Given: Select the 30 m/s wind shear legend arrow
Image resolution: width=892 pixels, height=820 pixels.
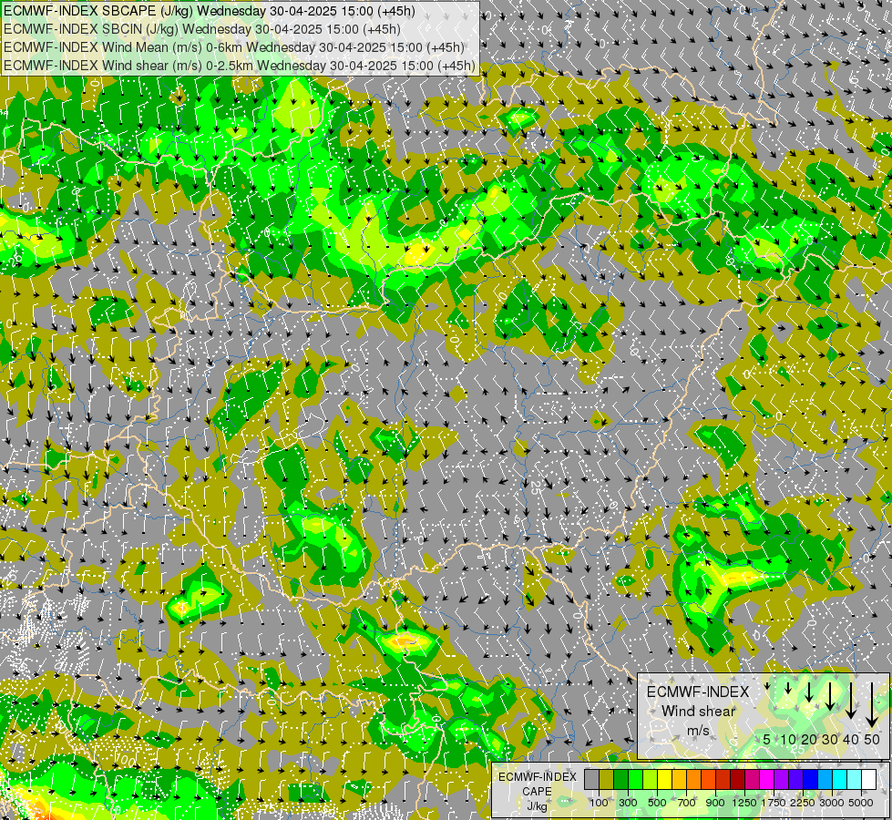Looking at the screenshot, I should pos(830,696).
